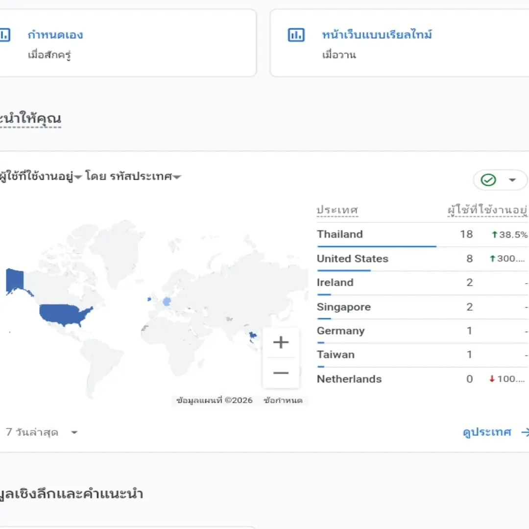This screenshot has height=529, width=529.
Task: Zoom out on the world map
Action: click(281, 373)
